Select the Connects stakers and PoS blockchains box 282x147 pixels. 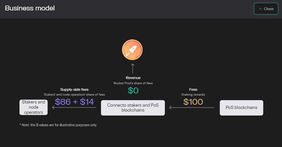(x=133, y=108)
